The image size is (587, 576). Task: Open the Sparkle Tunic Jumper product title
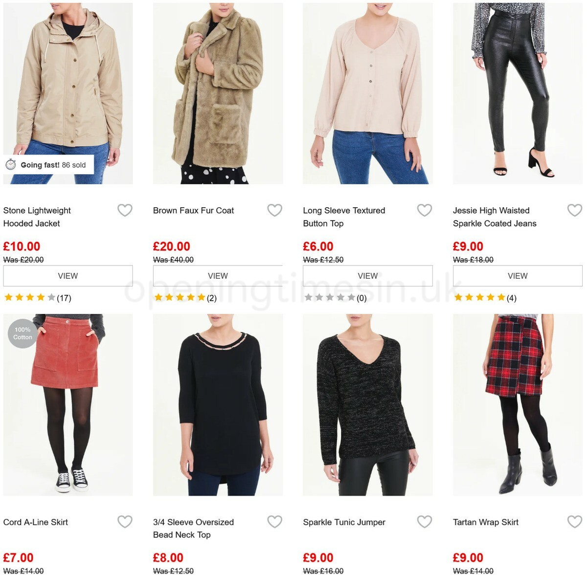point(343,522)
